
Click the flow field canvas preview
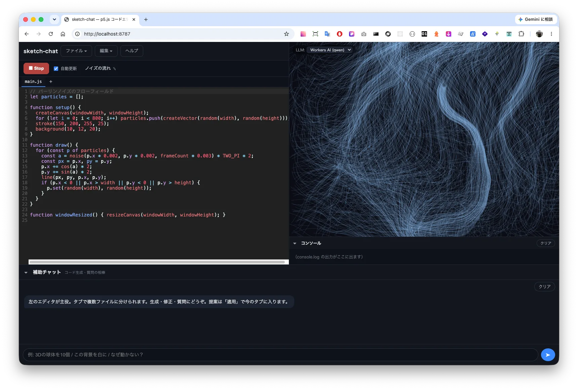click(x=424, y=139)
